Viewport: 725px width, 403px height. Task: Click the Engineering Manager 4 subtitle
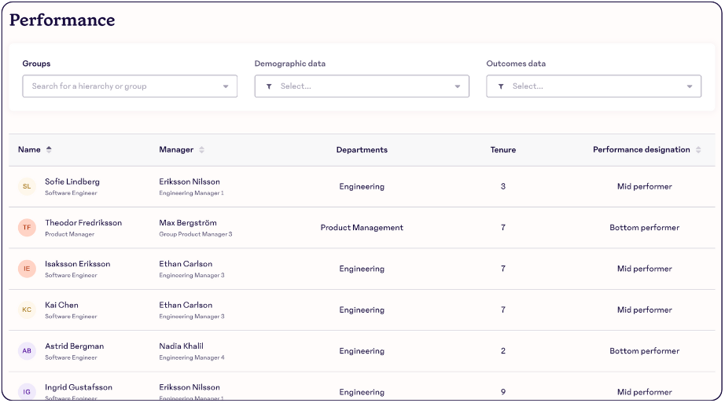[191, 357]
